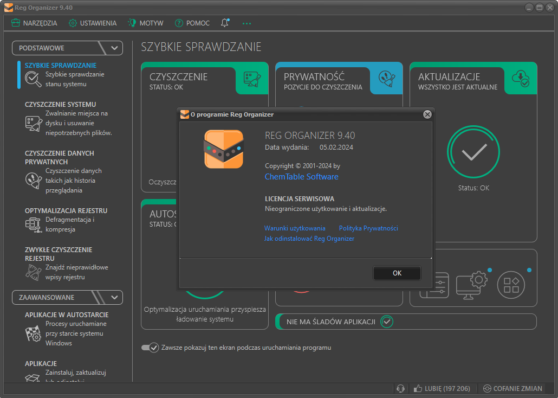This screenshot has width=558, height=398.
Task: Click the Aktualizacje cloud download icon
Action: point(520,79)
